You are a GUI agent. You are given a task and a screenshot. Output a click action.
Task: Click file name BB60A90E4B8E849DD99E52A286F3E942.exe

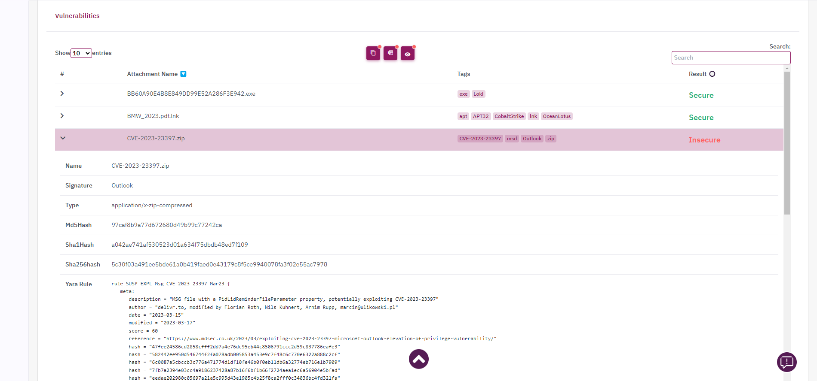click(x=191, y=94)
